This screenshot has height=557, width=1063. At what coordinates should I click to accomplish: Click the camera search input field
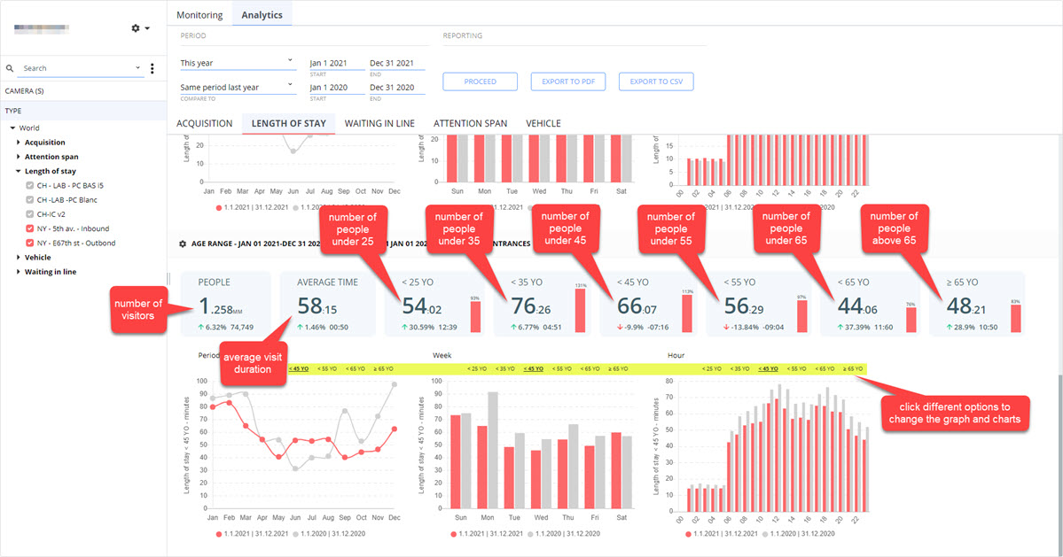click(78, 68)
